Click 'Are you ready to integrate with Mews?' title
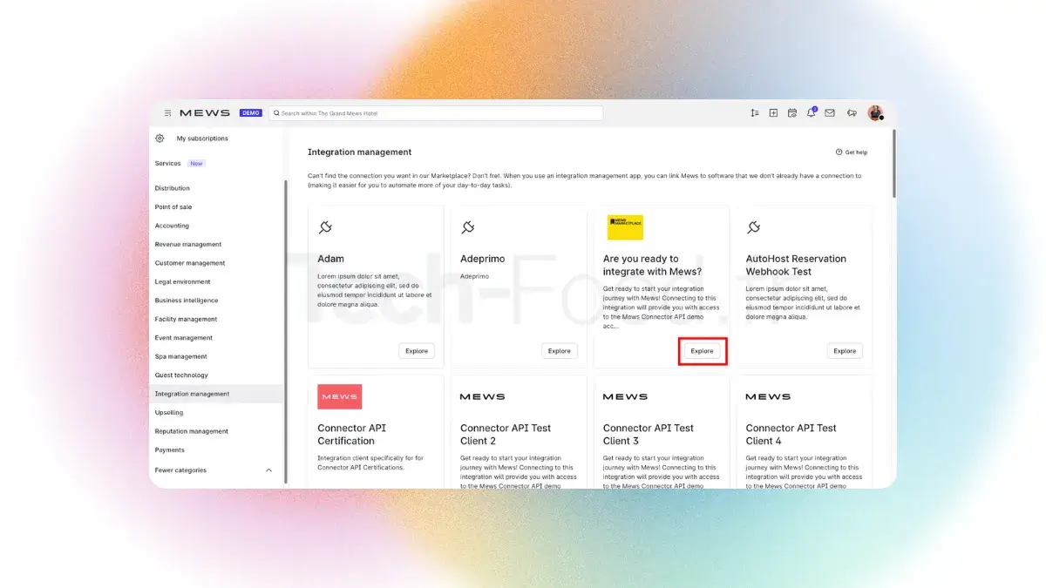Image resolution: width=1046 pixels, height=588 pixels. point(652,265)
